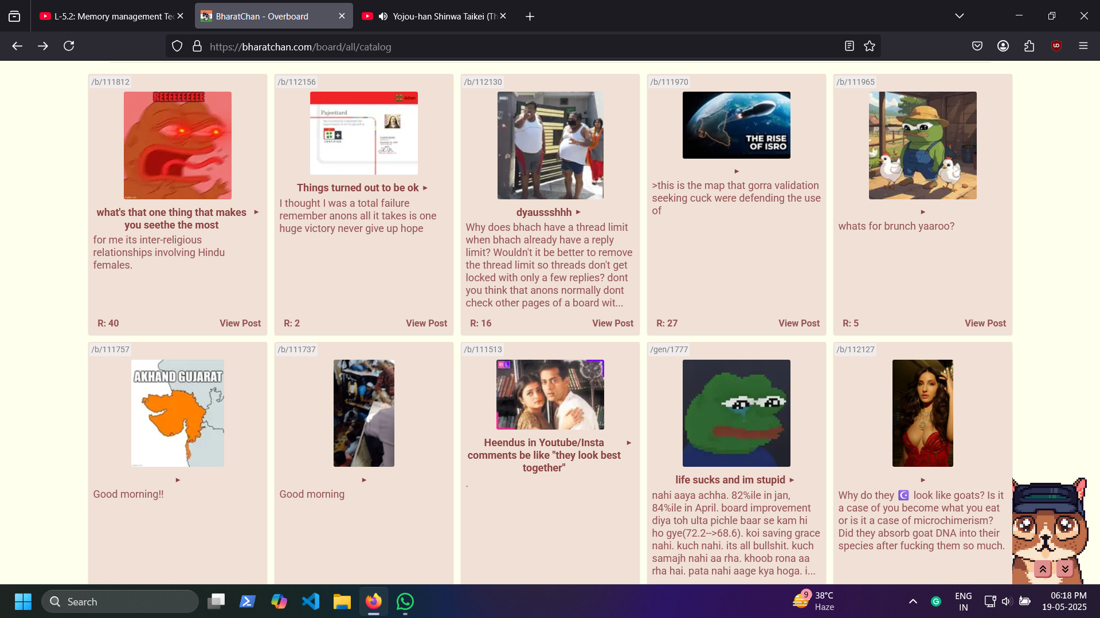The height and width of the screenshot is (618, 1100).
Task: Reload the current page
Action: (69, 46)
